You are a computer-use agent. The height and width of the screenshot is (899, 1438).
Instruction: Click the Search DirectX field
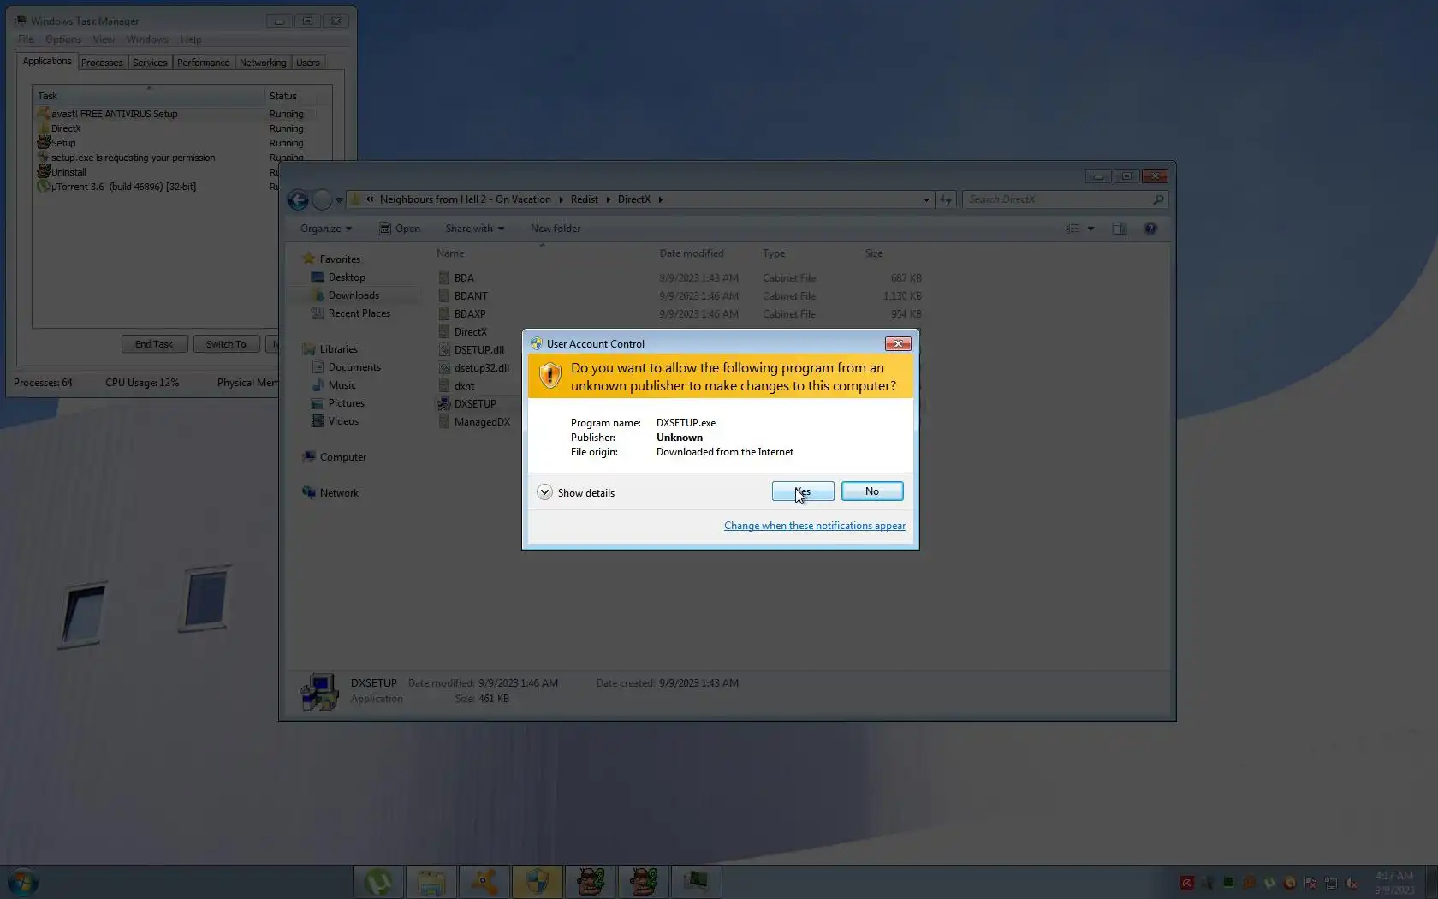tap(1065, 199)
